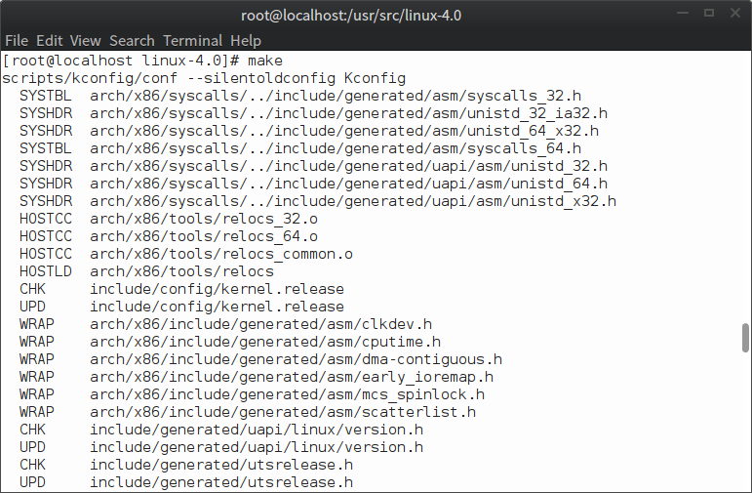Click the scripts/kconfig/conf output line

click(x=203, y=78)
